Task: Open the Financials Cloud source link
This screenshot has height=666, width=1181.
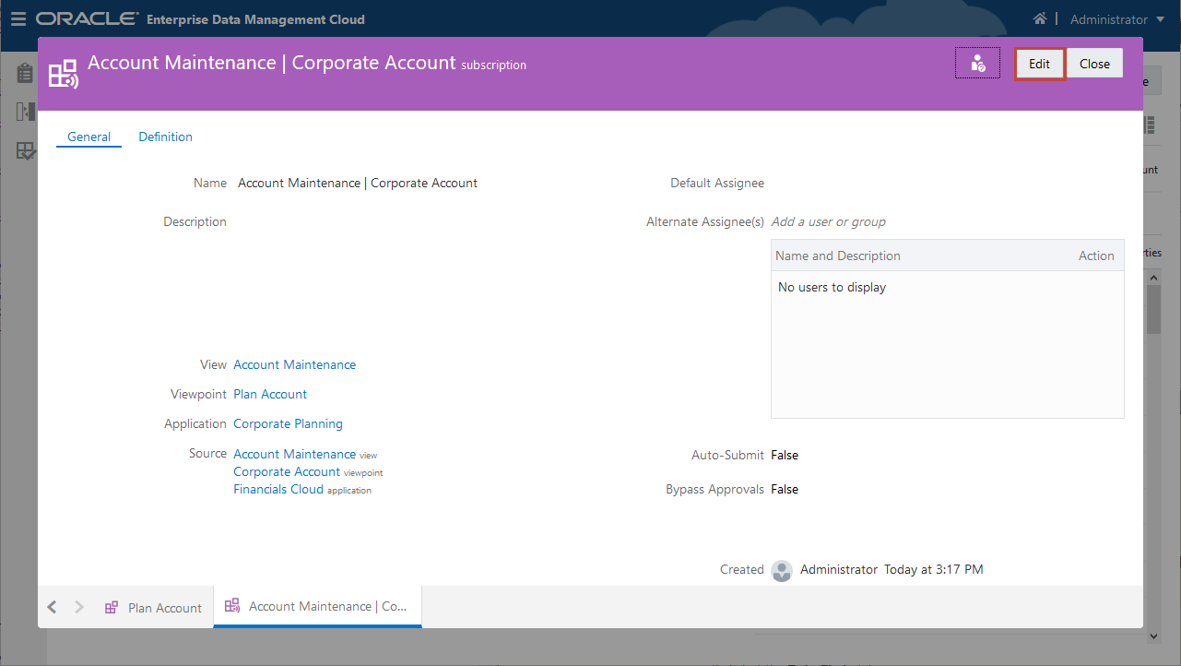Action: pos(278,489)
